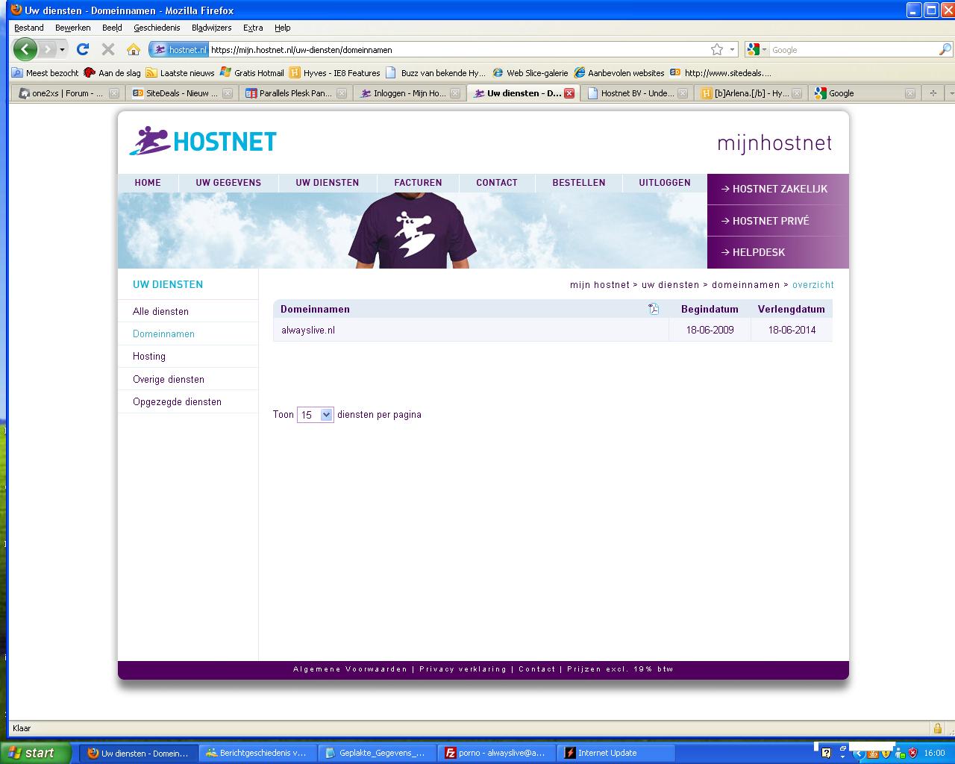Open the browser Home page icon
Screen dimensions: 955x764
click(134, 49)
